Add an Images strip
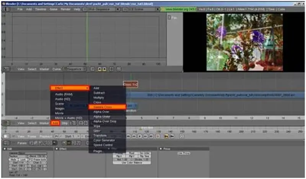The height and width of the screenshot is (179, 306). [60, 109]
